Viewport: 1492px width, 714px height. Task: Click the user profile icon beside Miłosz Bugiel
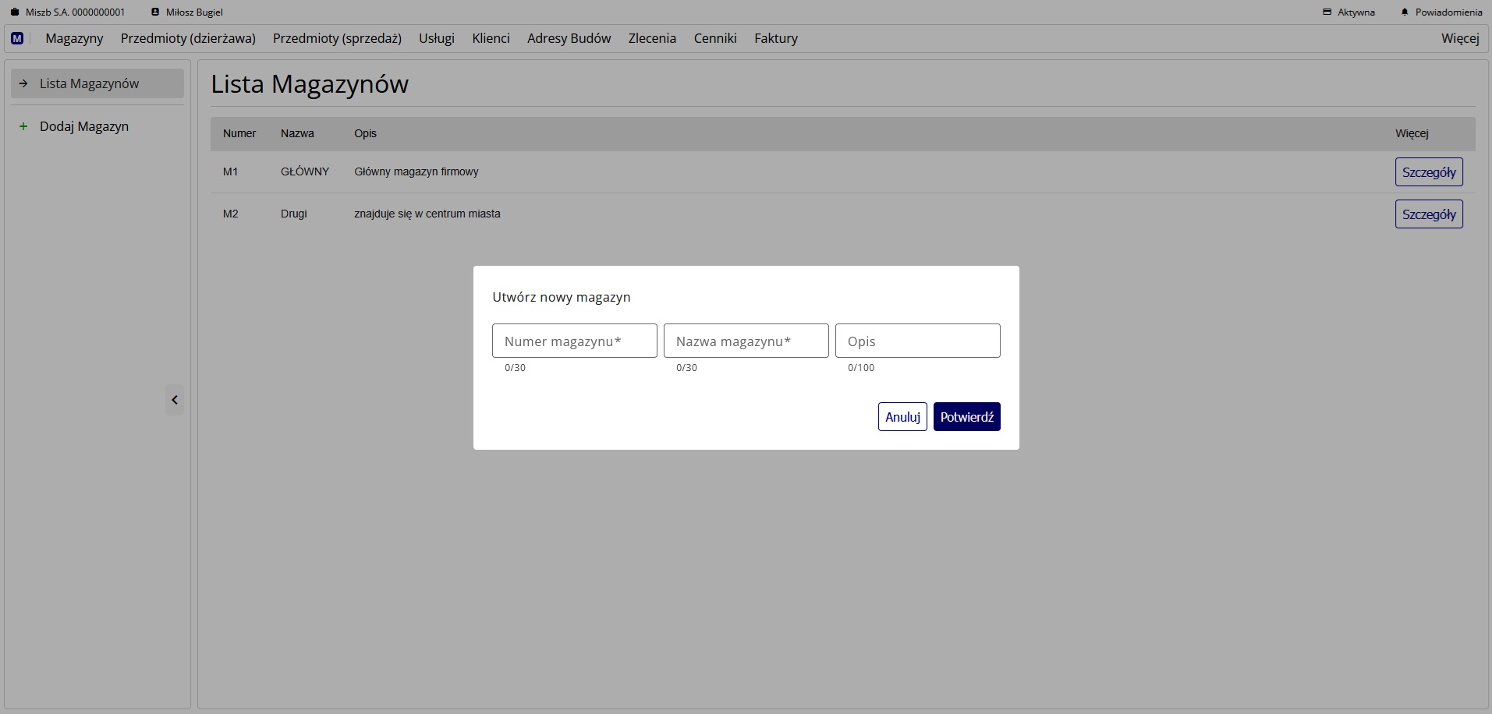(155, 12)
